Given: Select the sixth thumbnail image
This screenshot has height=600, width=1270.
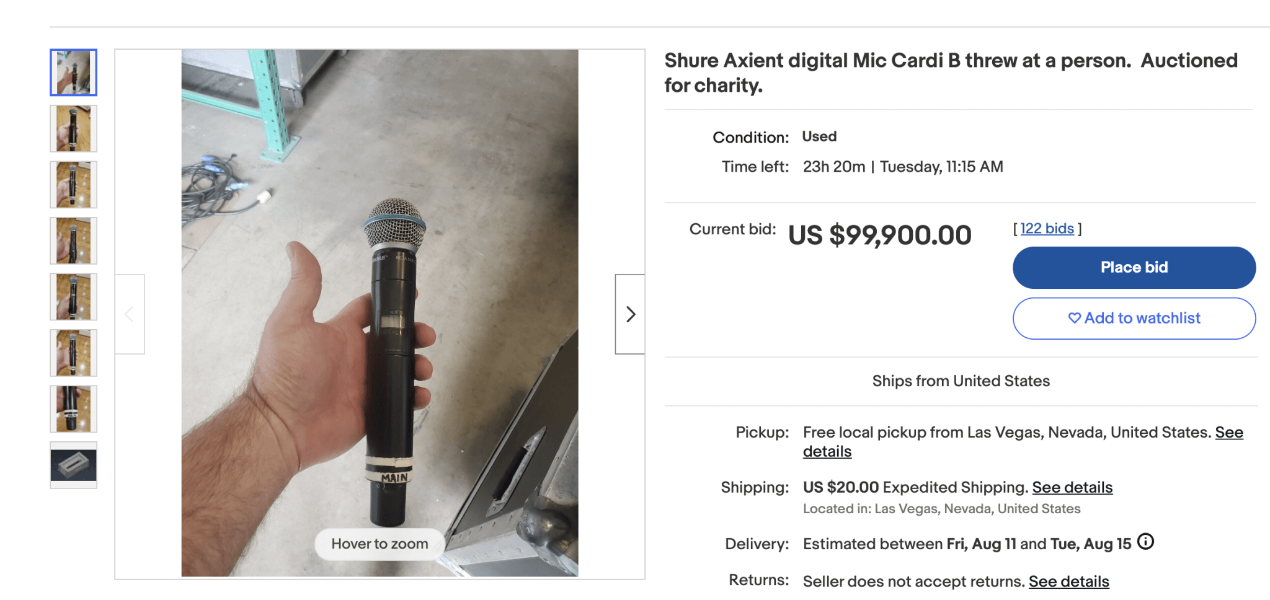Looking at the screenshot, I should pos(73,353).
